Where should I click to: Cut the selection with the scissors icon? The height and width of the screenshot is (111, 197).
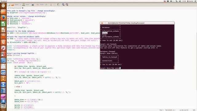point(51,5)
